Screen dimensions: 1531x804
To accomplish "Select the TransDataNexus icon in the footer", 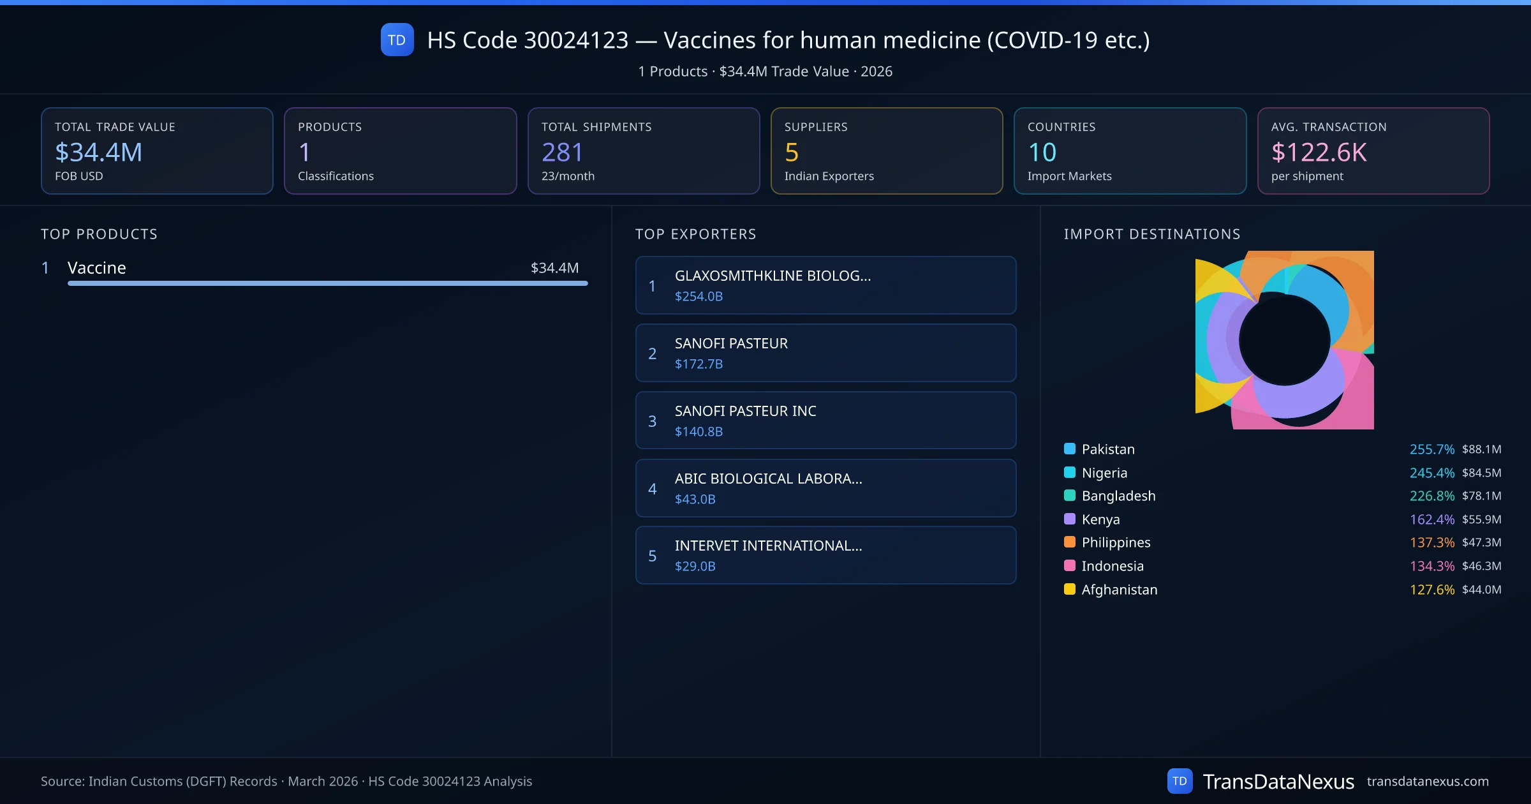I will (1181, 780).
